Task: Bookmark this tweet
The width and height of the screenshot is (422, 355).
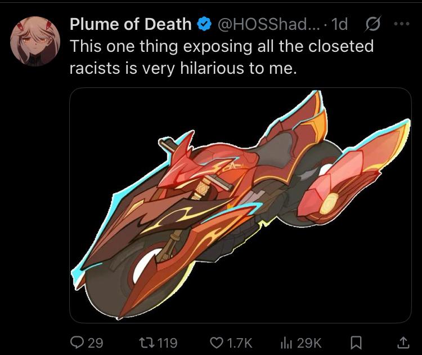Action: point(356,343)
